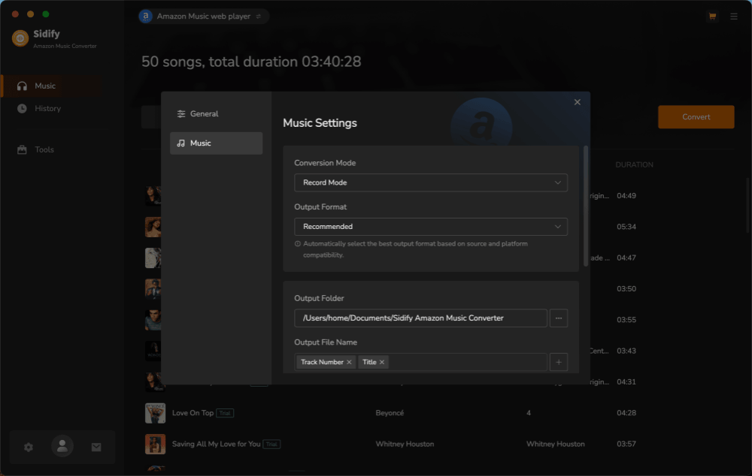The image size is (752, 476).
Task: Click the DURATION column header
Action: 634,164
